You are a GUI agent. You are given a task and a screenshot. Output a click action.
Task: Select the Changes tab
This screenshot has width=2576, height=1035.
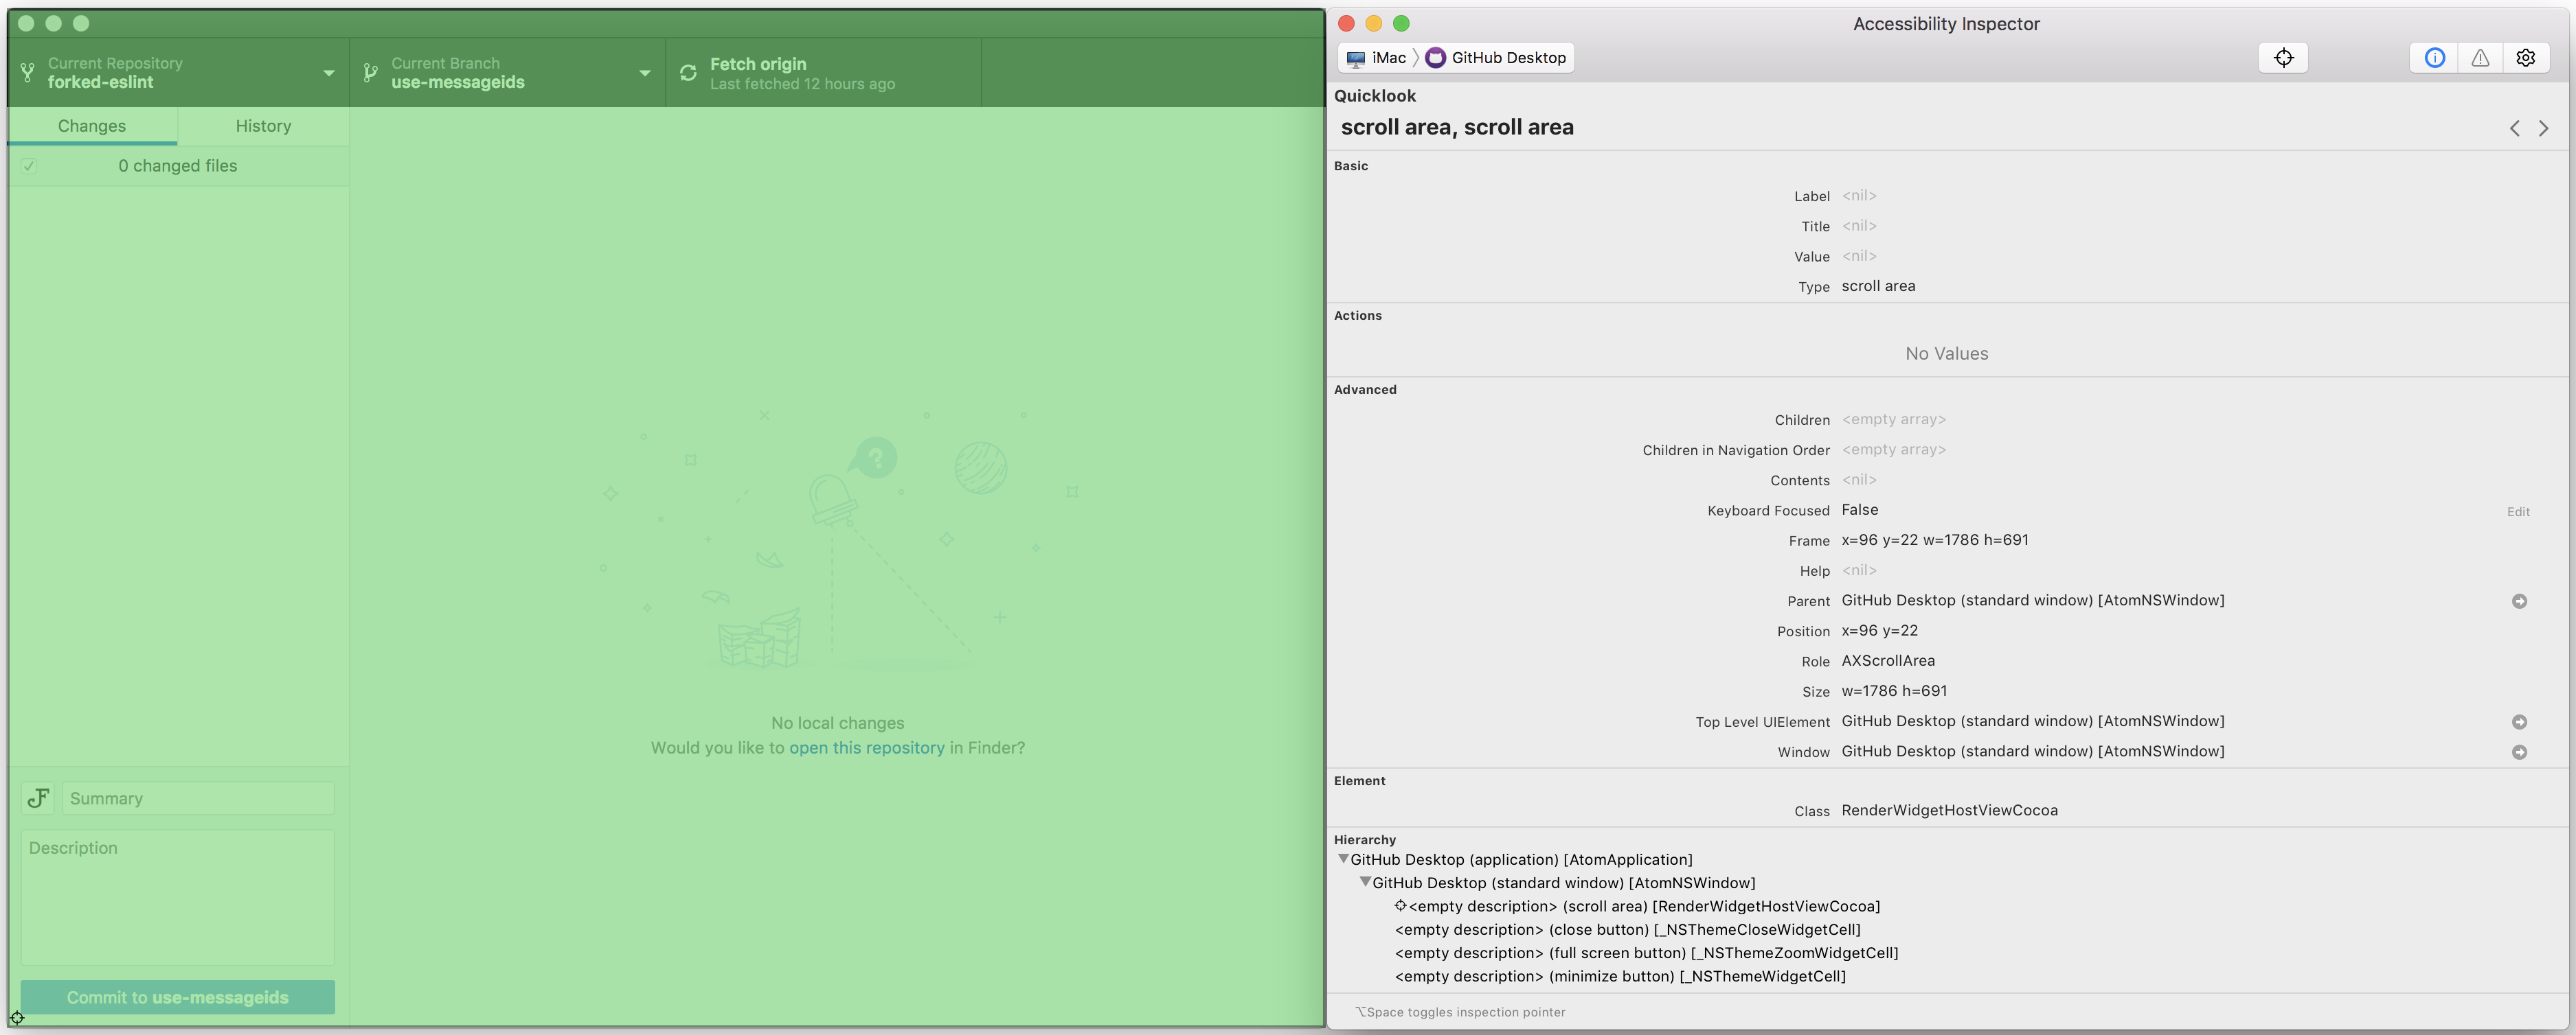point(92,126)
